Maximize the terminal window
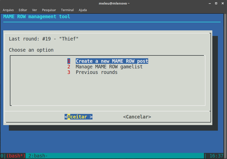The image size is (227, 159). click(x=216, y=3)
